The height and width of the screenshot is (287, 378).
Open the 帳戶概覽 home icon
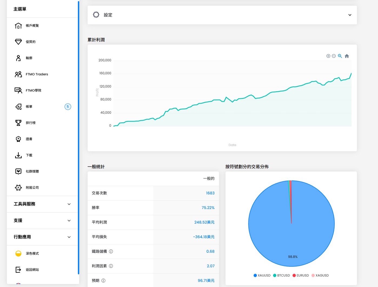[18, 26]
